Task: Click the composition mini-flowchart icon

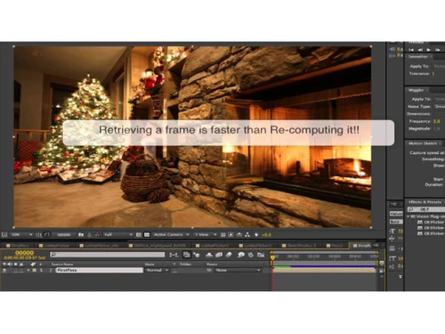Action: pos(174,255)
